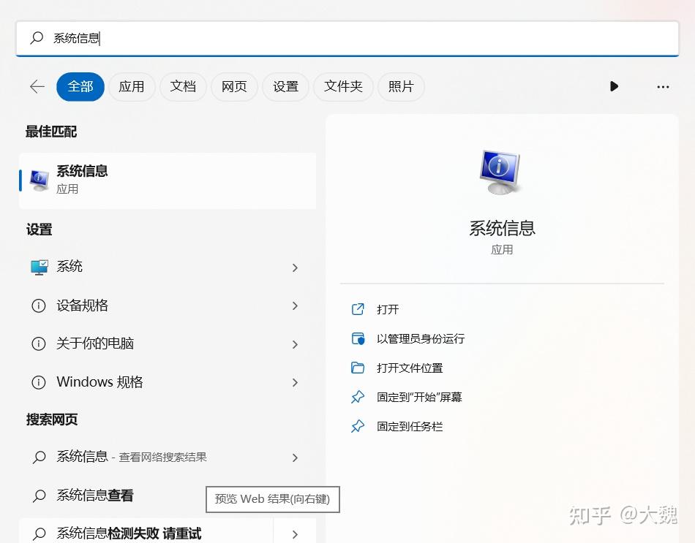Select the 打开 action to launch System Information

coord(388,309)
